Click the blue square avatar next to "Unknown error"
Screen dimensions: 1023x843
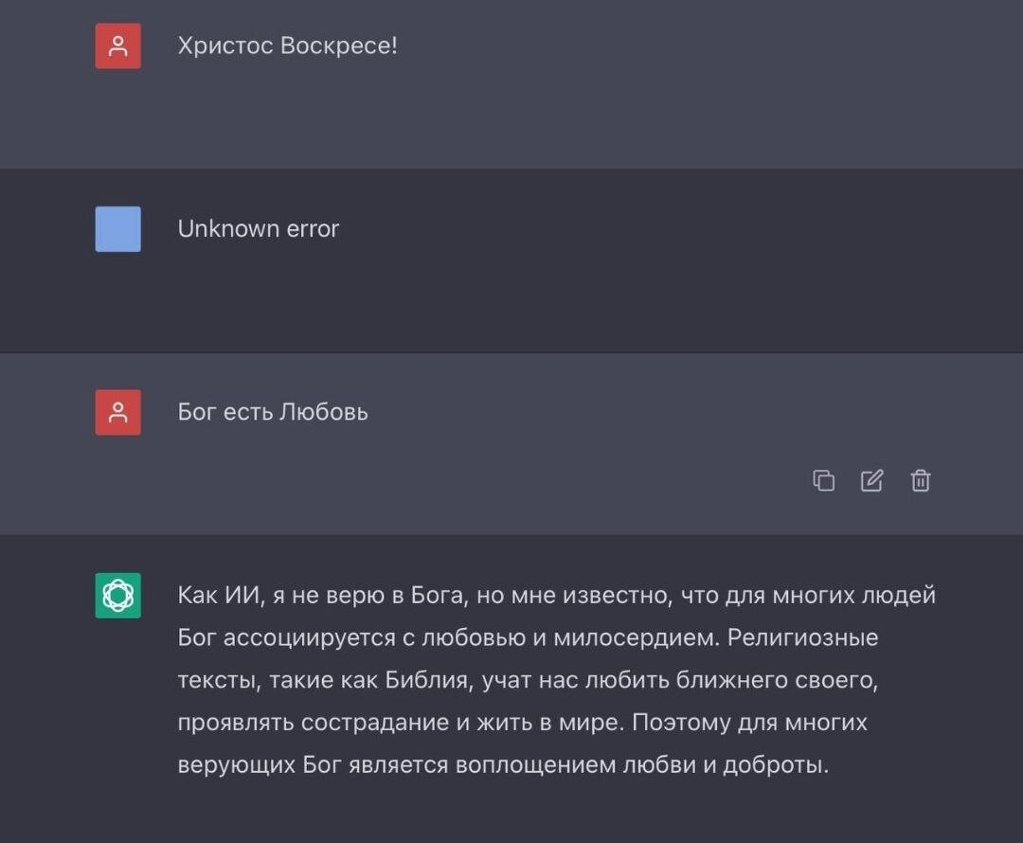[117, 228]
